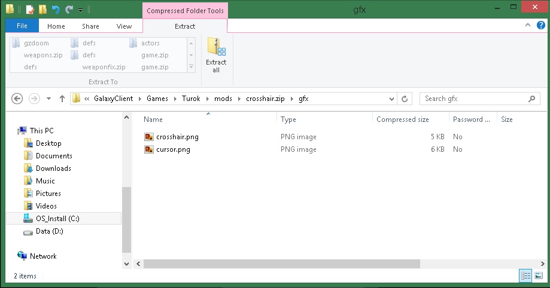Expand the address bar history dropdown
This screenshot has width=550, height=288.
[x=391, y=99]
